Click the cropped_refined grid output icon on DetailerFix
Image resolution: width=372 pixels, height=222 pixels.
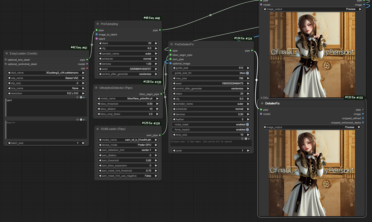pos(363,118)
